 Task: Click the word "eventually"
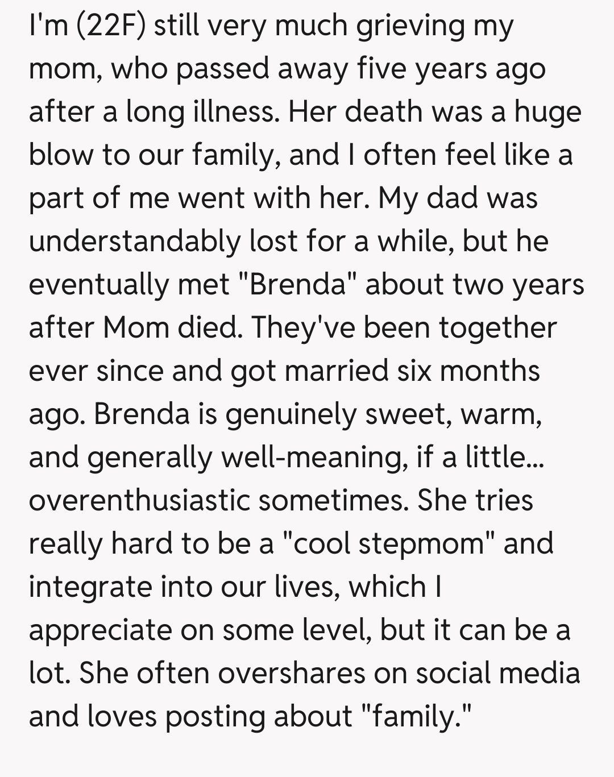[98, 285]
